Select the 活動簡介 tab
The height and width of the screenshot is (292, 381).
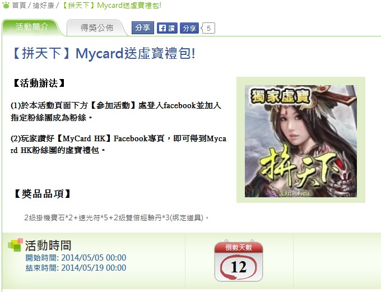tap(31, 27)
